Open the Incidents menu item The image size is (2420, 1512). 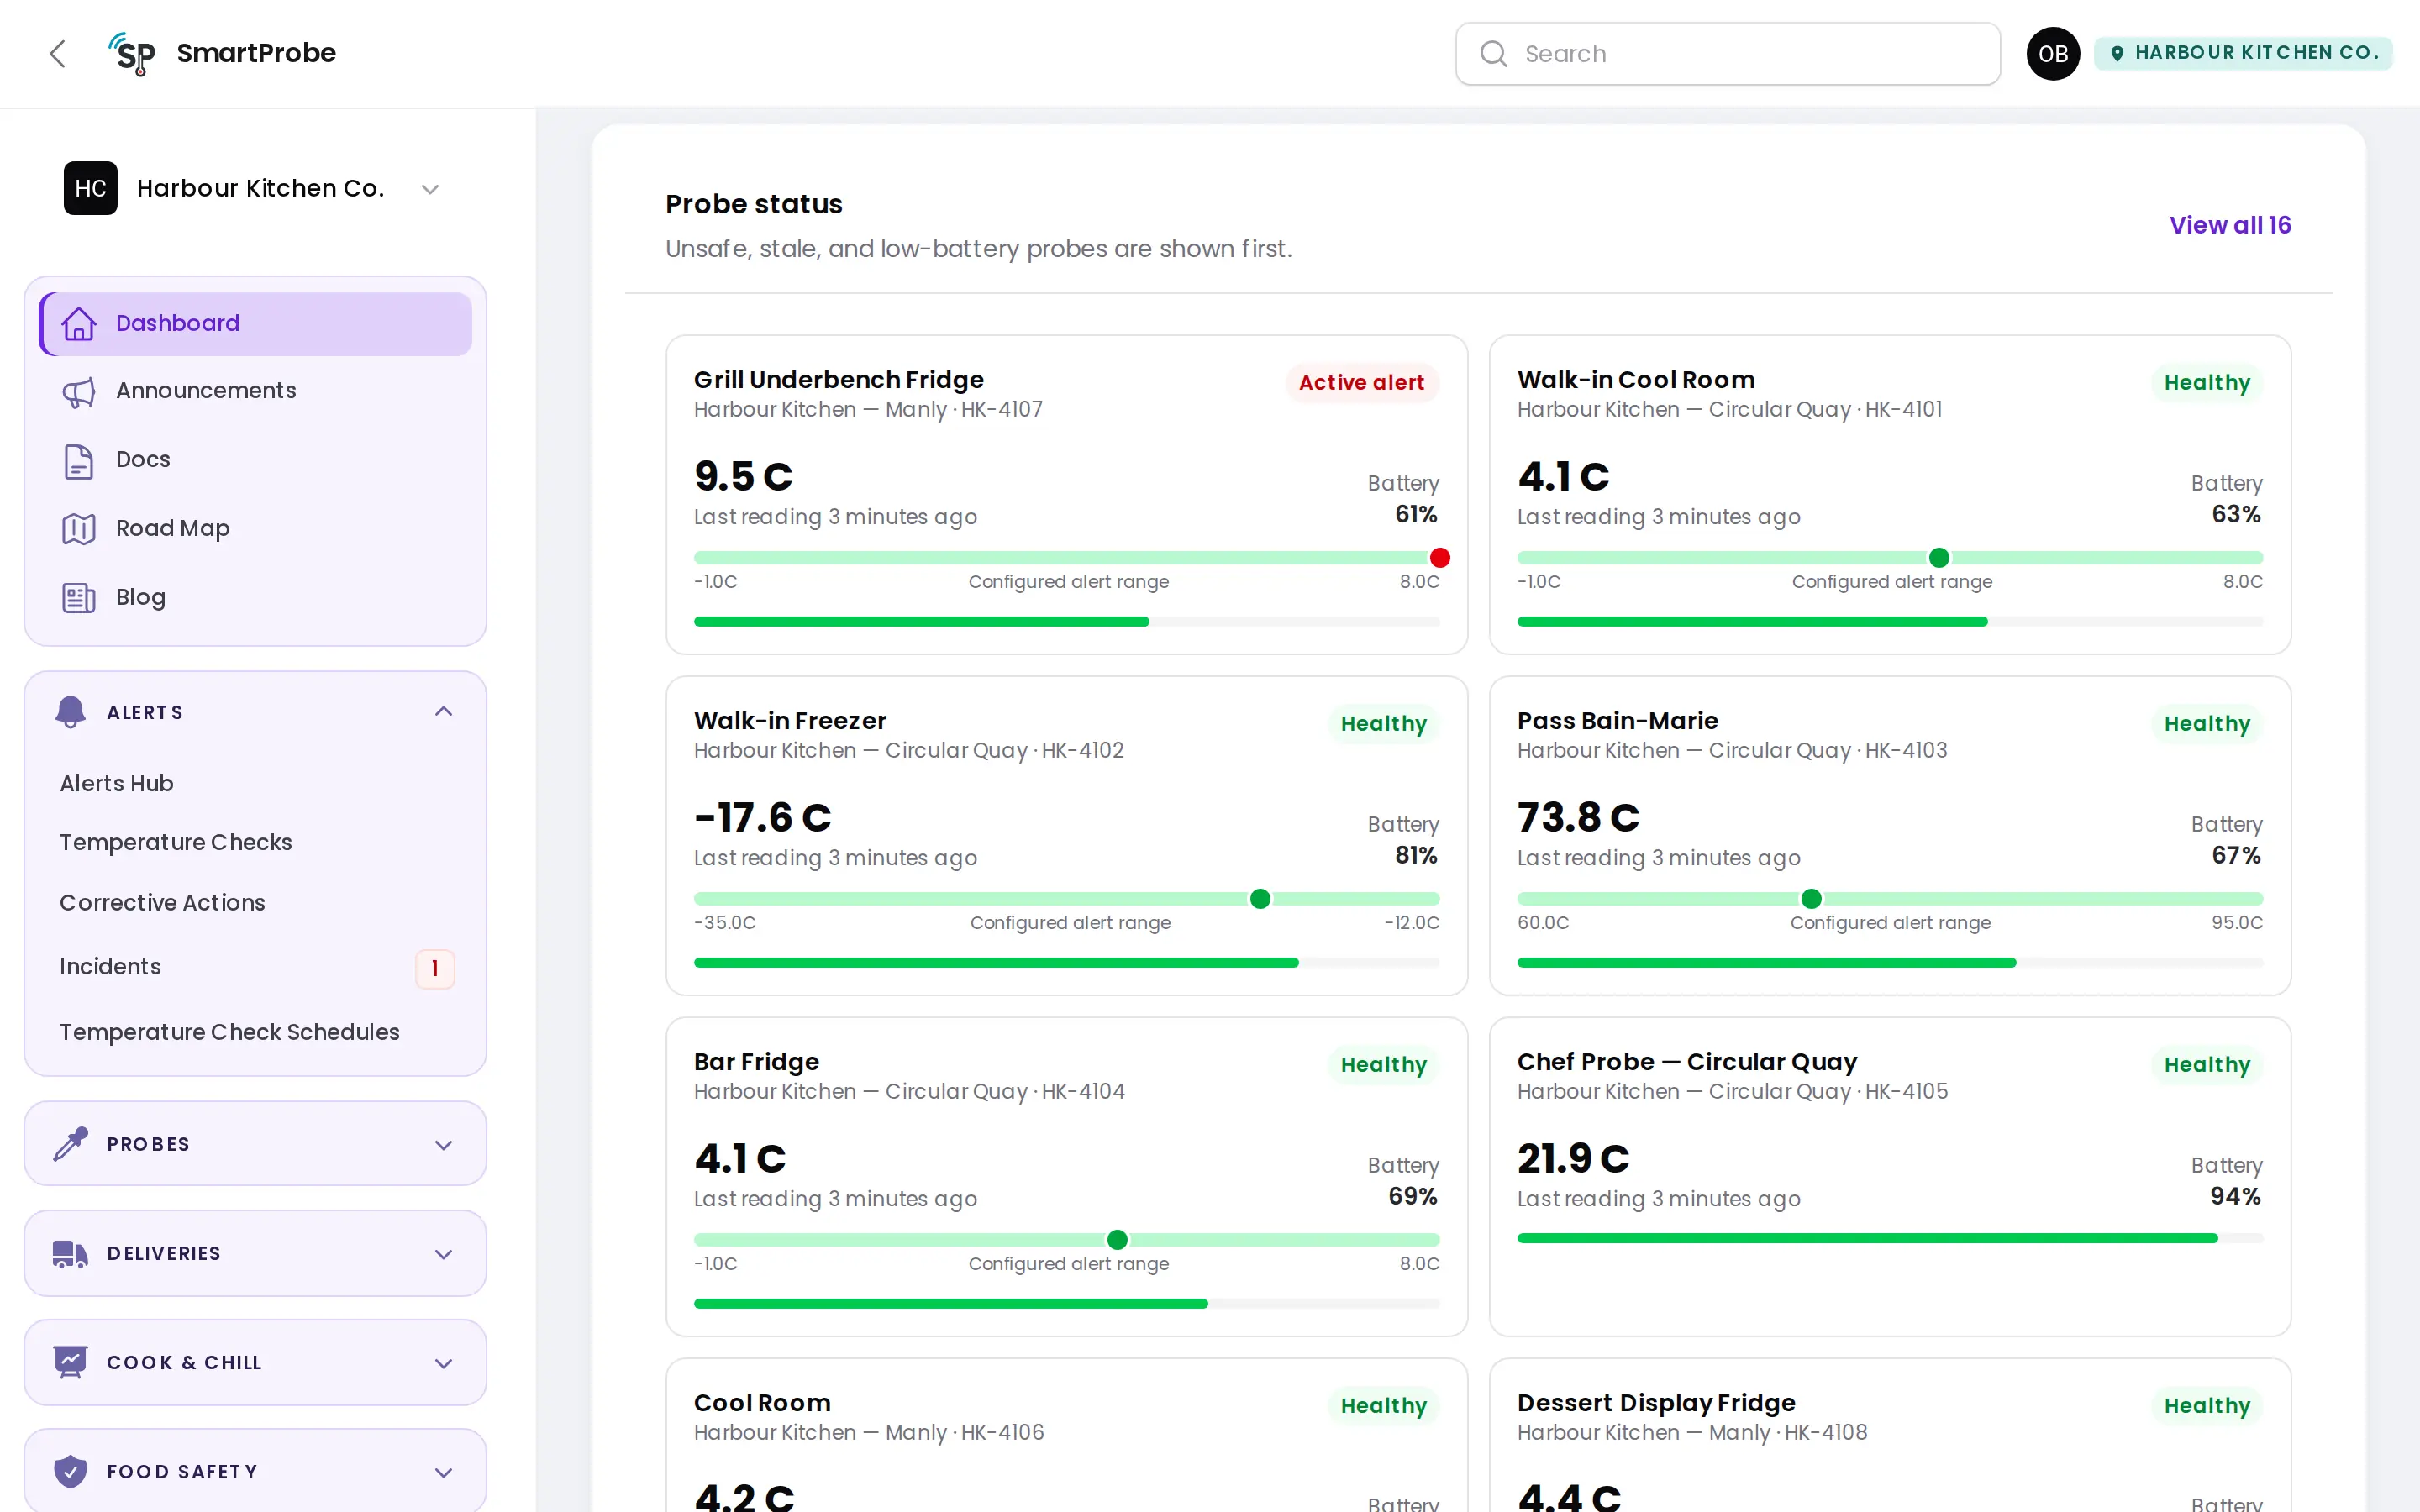click(x=110, y=967)
